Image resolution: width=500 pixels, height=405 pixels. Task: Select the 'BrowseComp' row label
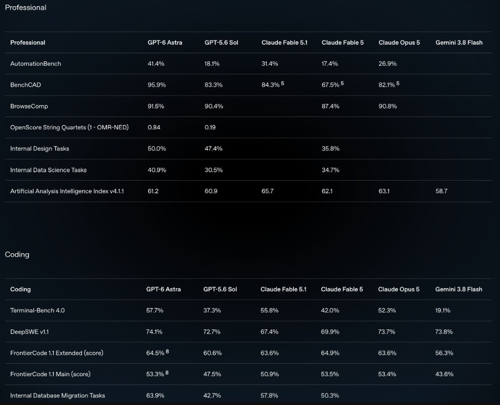point(29,106)
